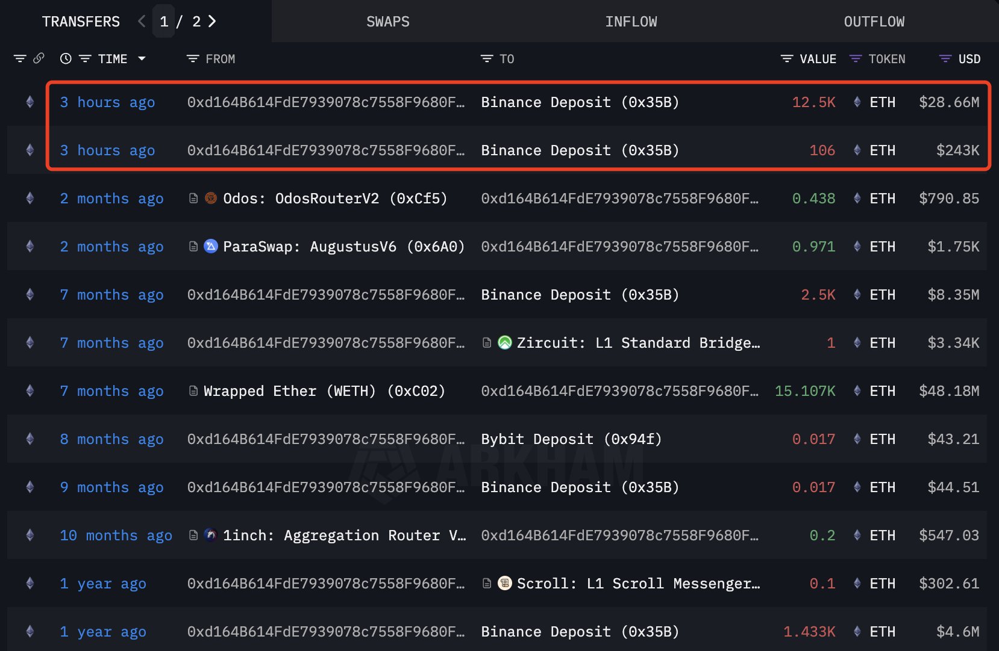This screenshot has width=999, height=651.
Task: Open the 3 hours ago link for 12.5K ETH
Action: [x=107, y=102]
